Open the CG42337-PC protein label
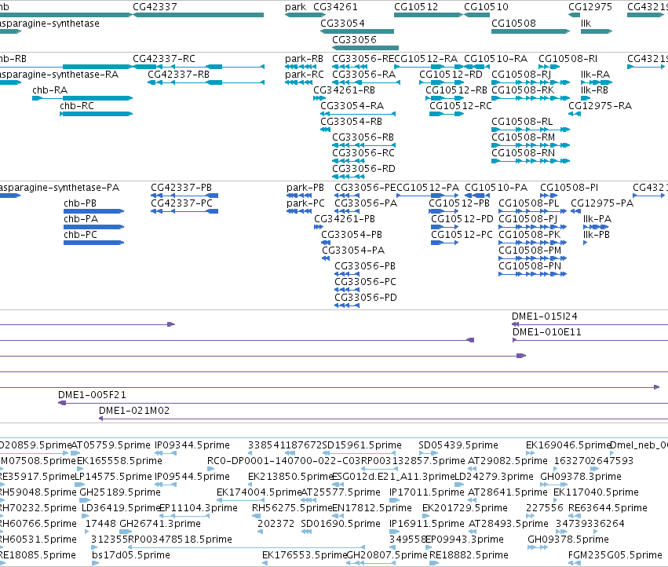This screenshot has width=668, height=567. coord(181,203)
